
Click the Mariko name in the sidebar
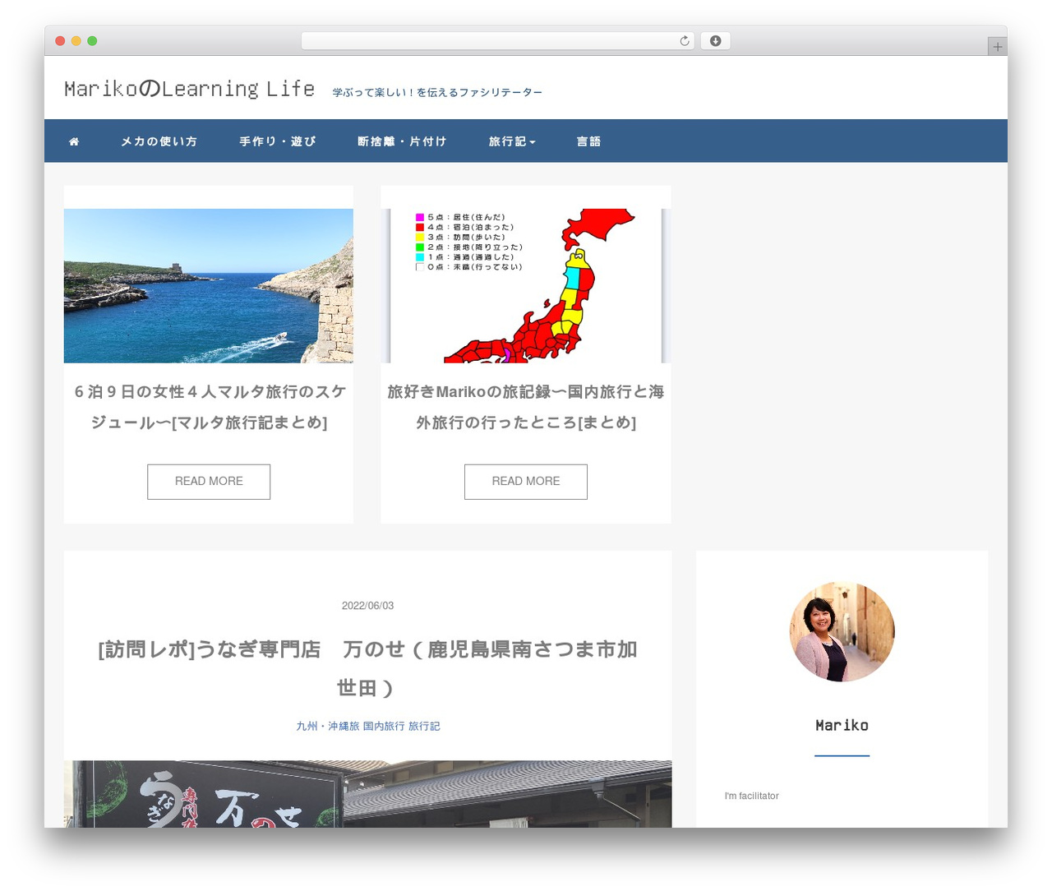tap(842, 725)
